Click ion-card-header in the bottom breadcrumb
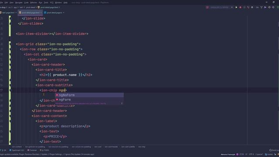Viewport: 279px width, 157px height. pyautogui.click(x=111, y=147)
